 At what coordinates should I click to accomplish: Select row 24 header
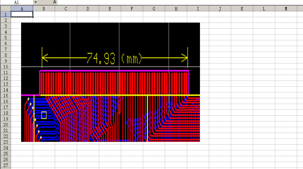(x=6, y=148)
